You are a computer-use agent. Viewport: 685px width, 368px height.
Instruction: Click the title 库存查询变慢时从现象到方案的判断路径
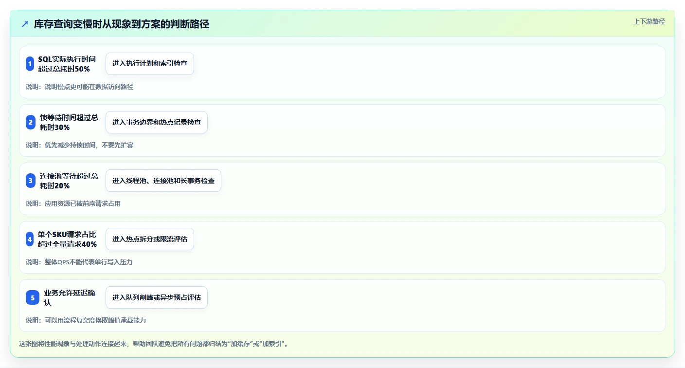(122, 24)
